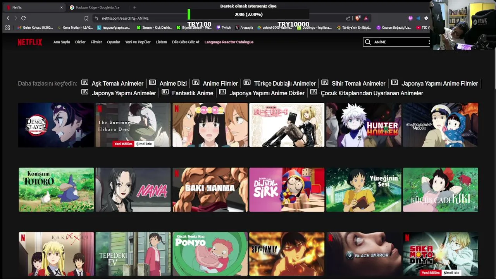496x279 pixels.
Task: Open the Duolingo bookmark
Action: 314,28
